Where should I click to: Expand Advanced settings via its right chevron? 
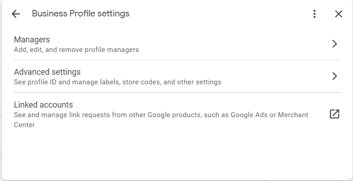334,76
